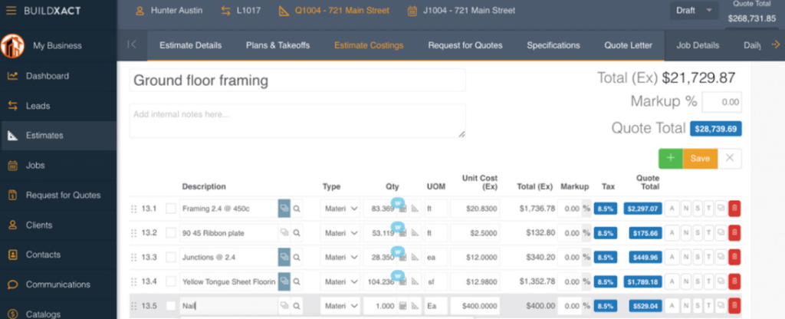Open Type dropdown for row 13.5
Screen dimensions: 785x319
(x=340, y=305)
